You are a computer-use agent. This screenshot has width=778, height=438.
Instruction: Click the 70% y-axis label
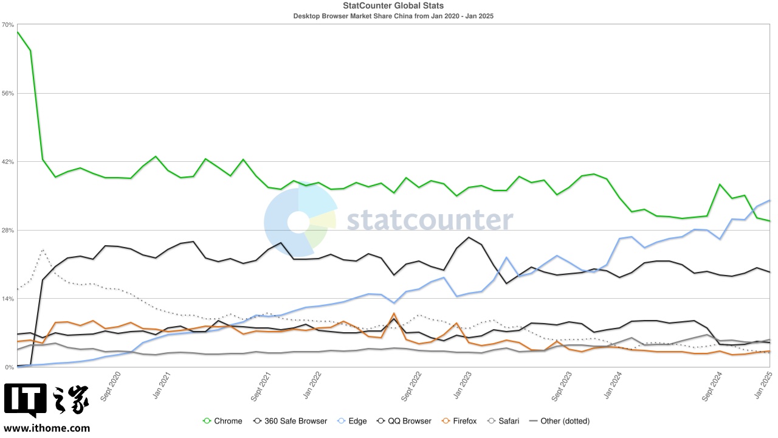pos(7,25)
